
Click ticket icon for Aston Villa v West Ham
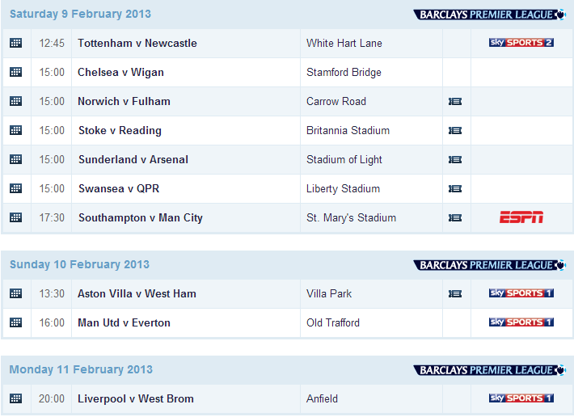[455, 293]
